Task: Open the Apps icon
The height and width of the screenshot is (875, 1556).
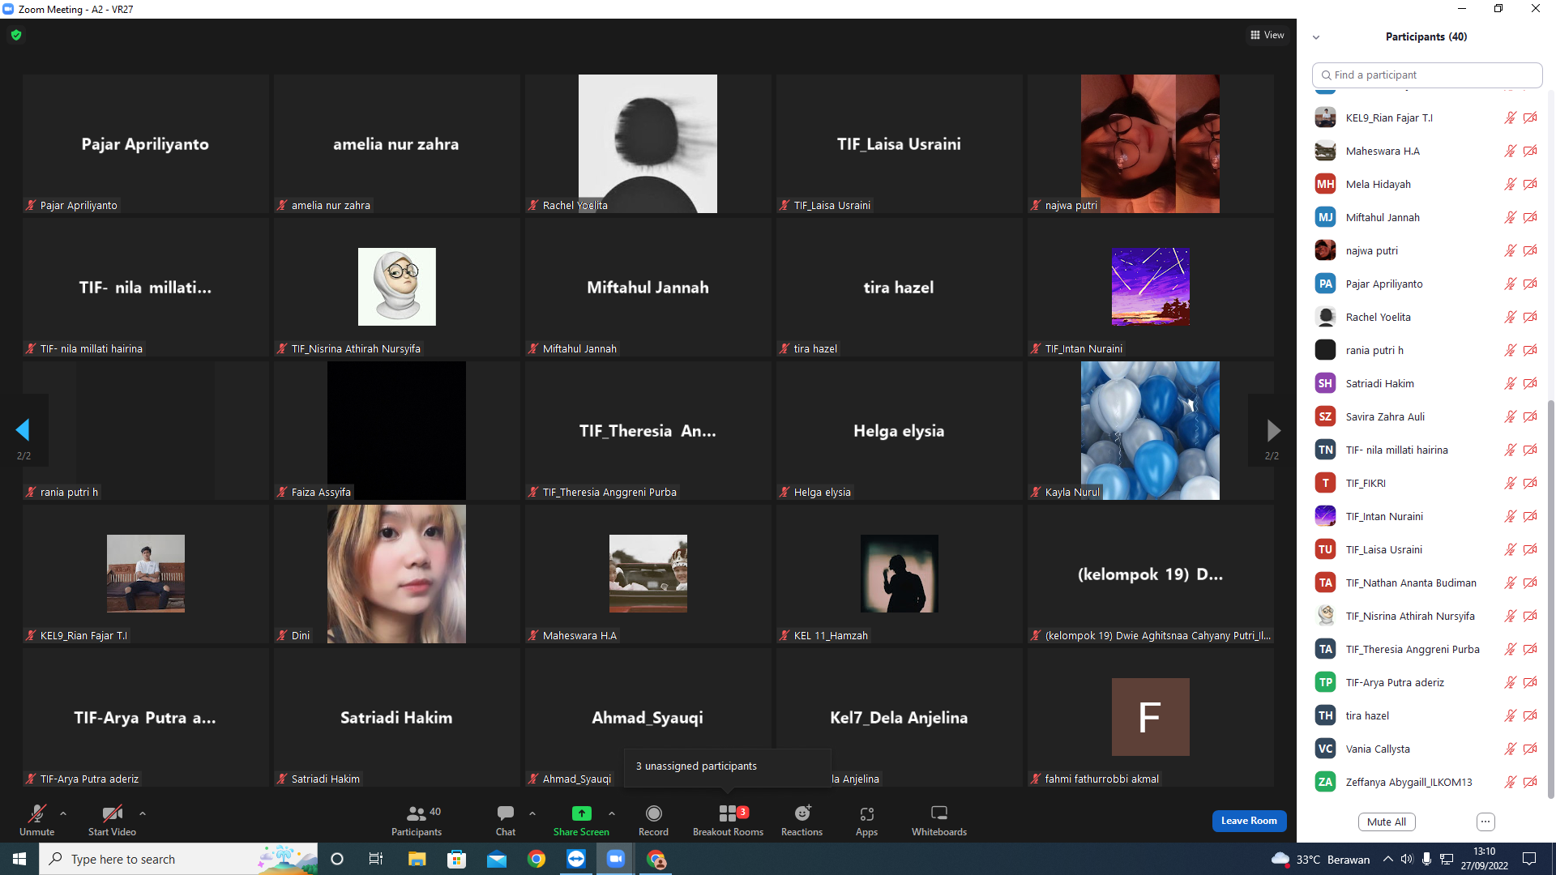Action: point(866,813)
